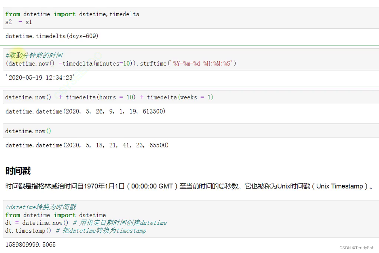Click the comment '#取10分钟前的时间'
The image size is (379, 253).
tap(34, 56)
